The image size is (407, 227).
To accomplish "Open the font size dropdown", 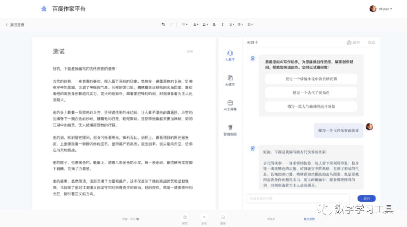I will point(185,25).
